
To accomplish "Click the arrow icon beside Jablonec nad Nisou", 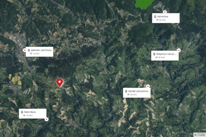I will click(24, 50).
